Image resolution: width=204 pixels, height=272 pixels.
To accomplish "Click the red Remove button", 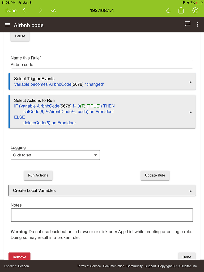I will [x=19, y=257].
